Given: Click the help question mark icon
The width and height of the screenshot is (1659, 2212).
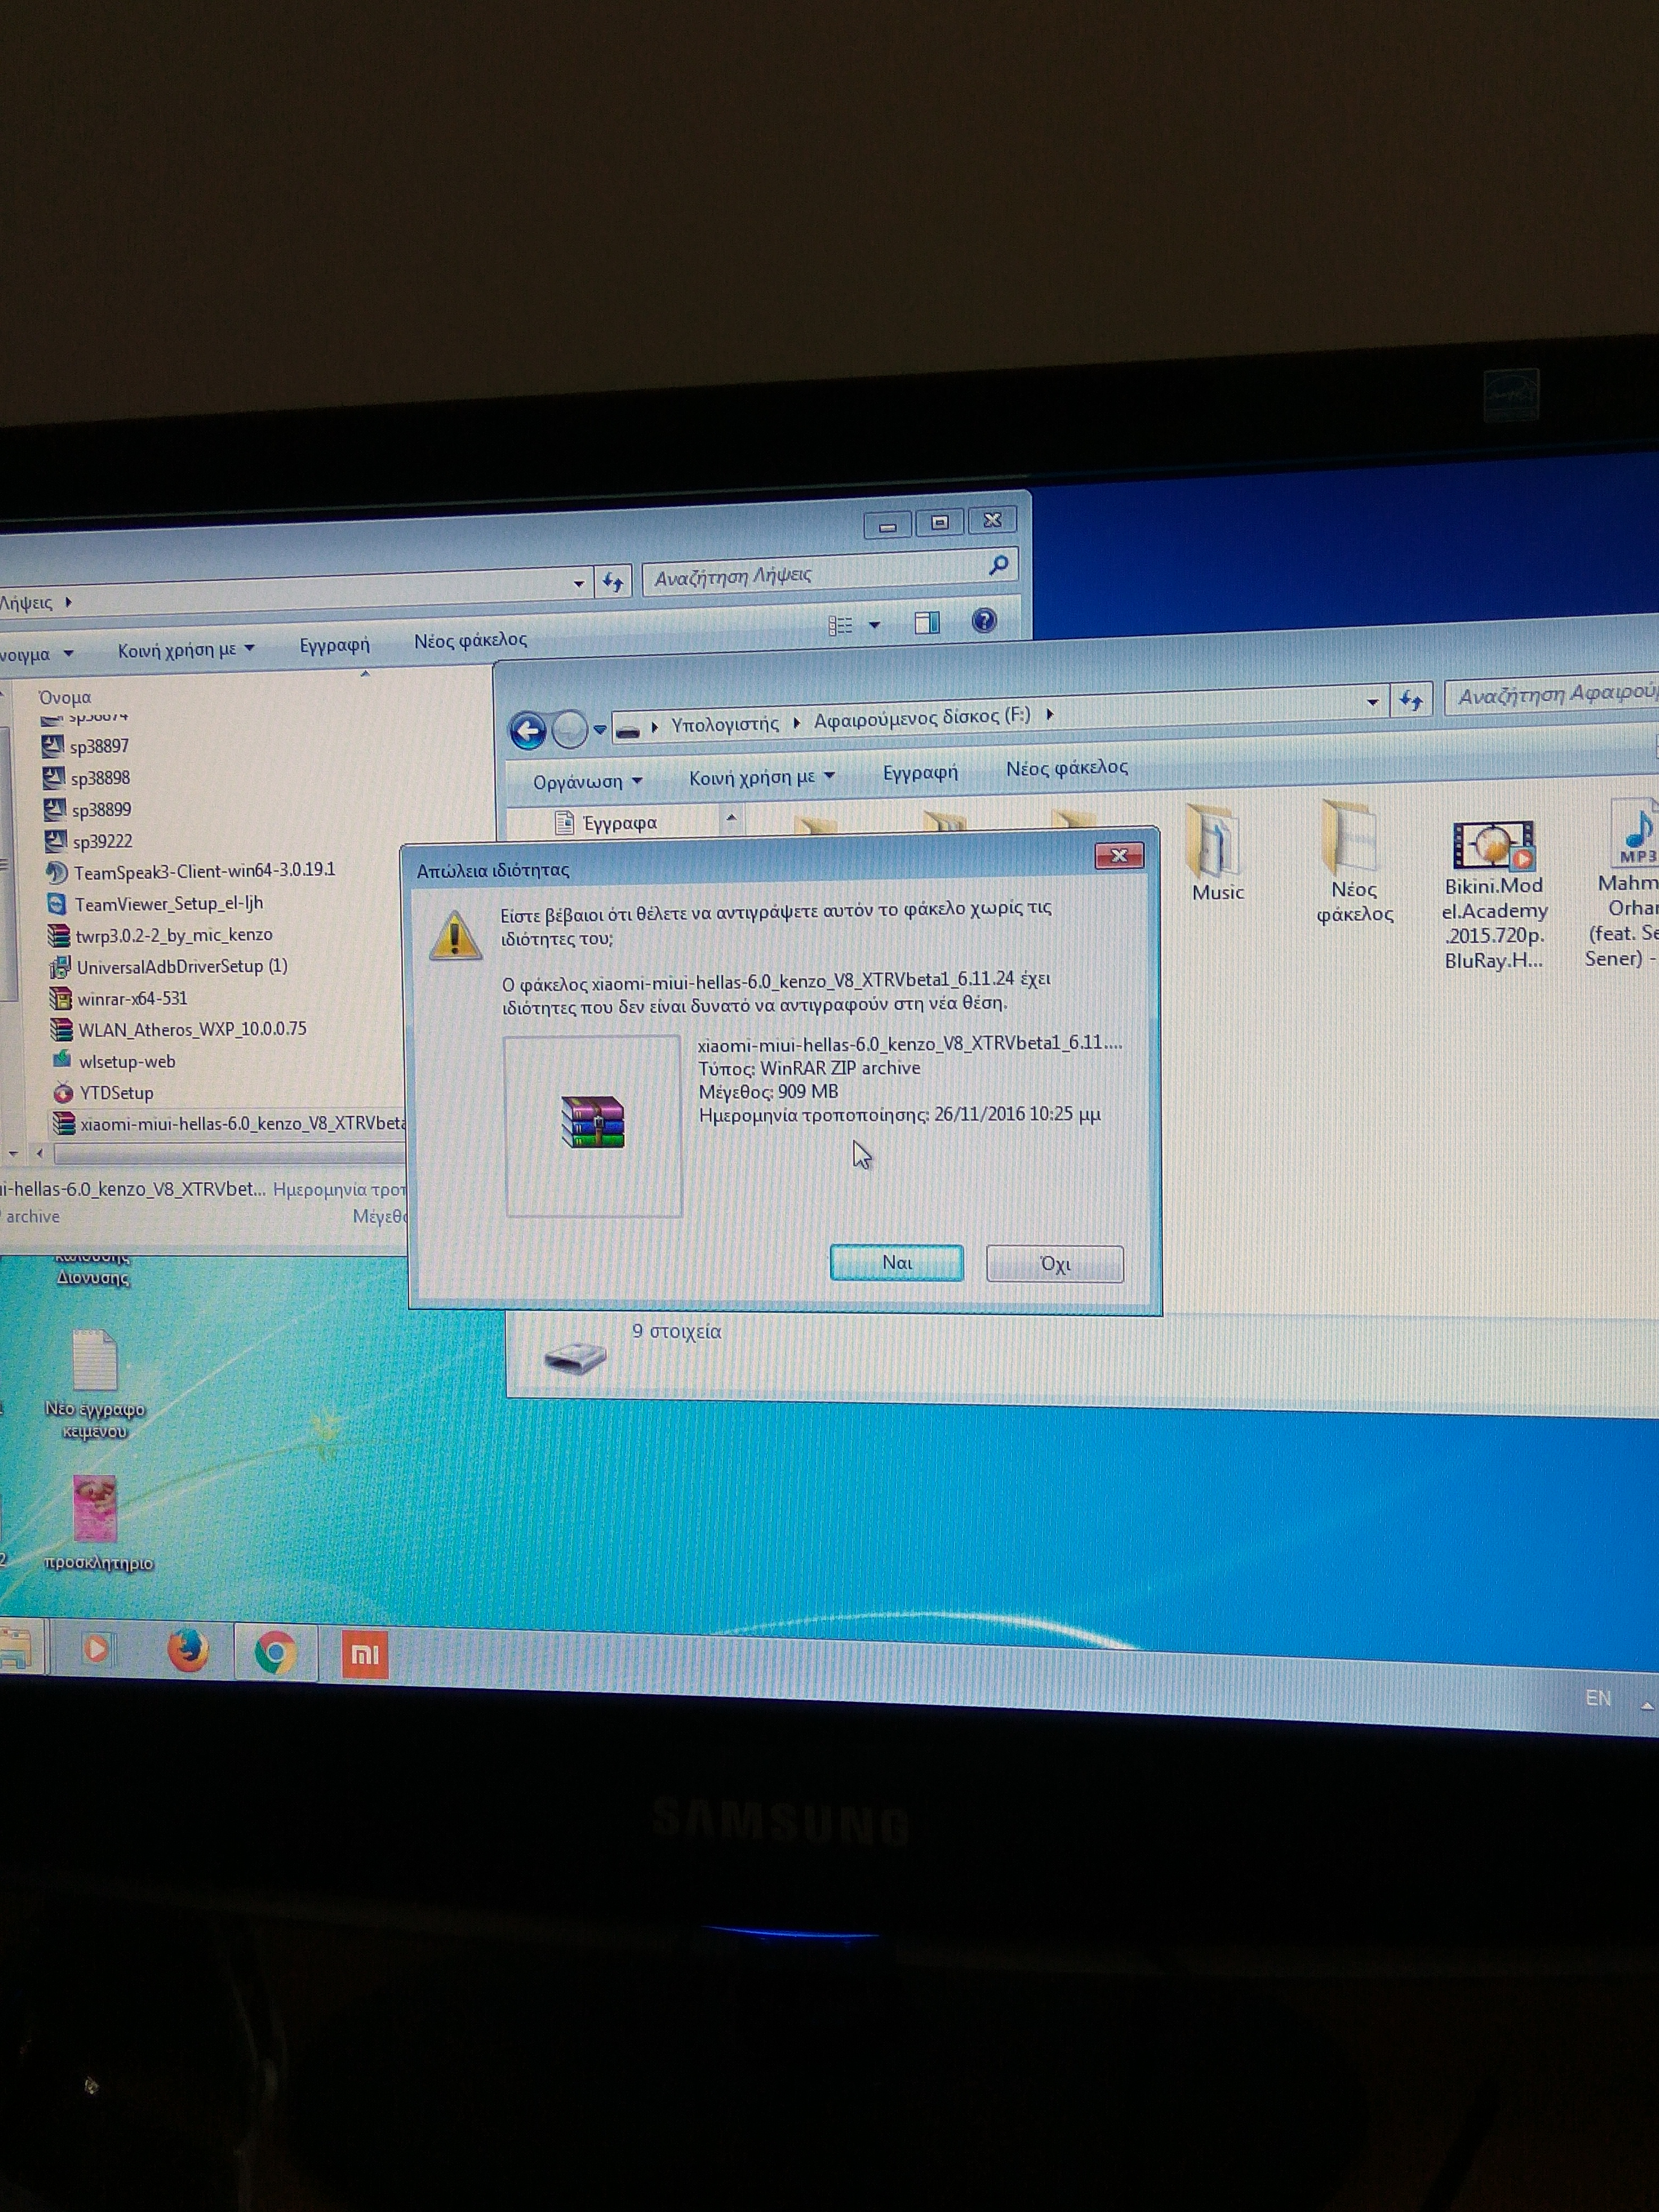Looking at the screenshot, I should pos(984,621).
